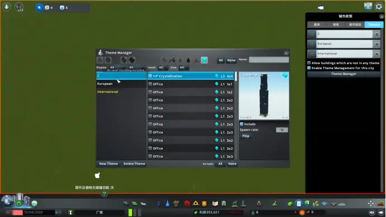Select the office zone filter icon

tap(204, 60)
